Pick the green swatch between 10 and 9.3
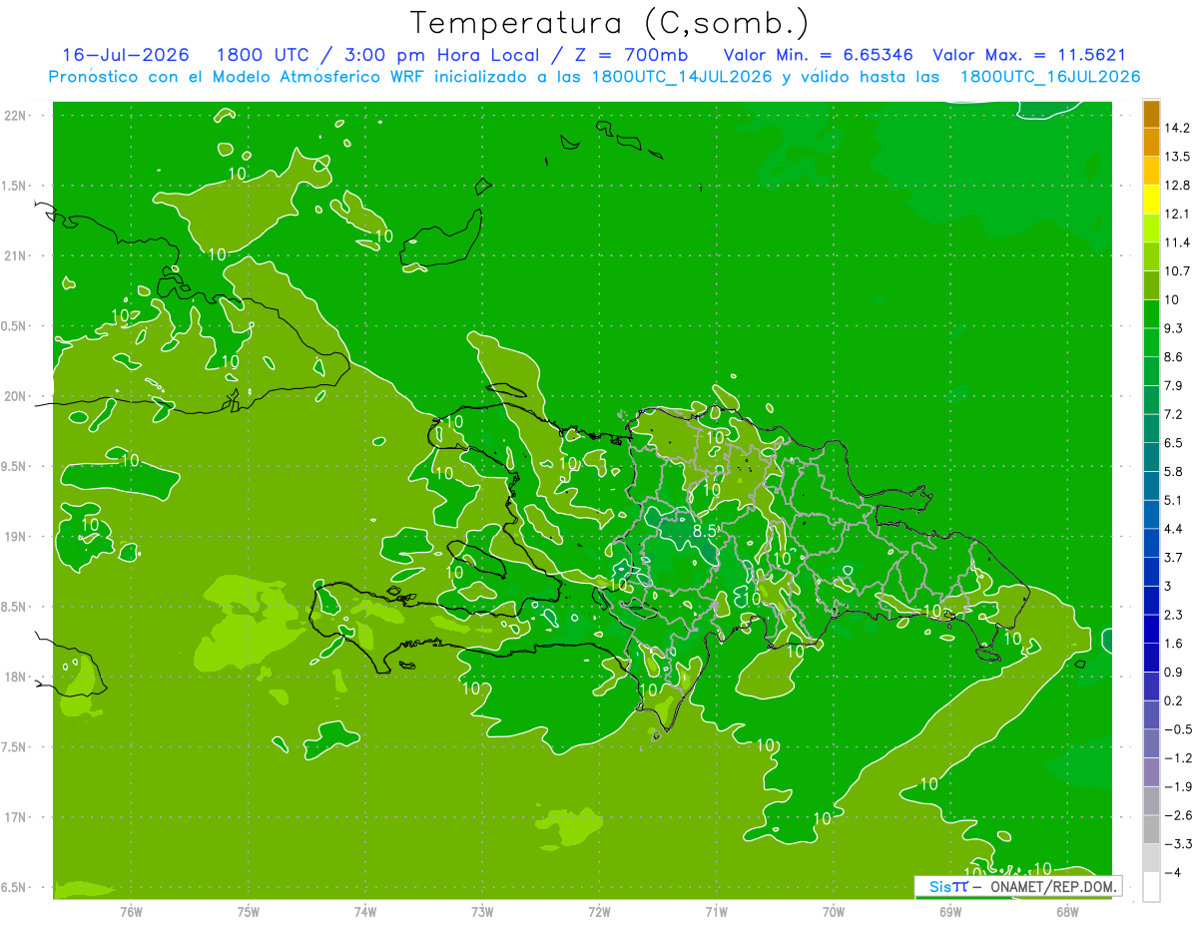Screen dimensions: 1198x925 [x=1151, y=314]
